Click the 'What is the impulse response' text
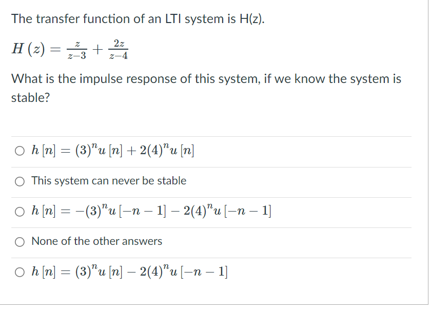 click(154, 78)
